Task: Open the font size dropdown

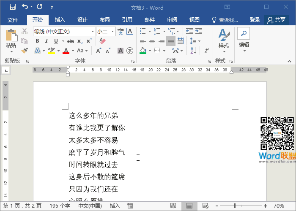Action: pos(112,31)
